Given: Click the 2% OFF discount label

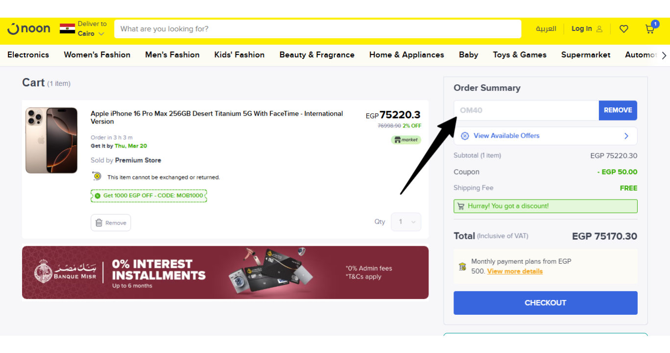Looking at the screenshot, I should 412,126.
